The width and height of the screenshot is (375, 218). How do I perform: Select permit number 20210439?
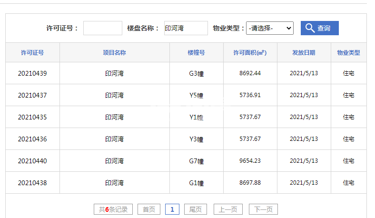pyautogui.click(x=32, y=73)
